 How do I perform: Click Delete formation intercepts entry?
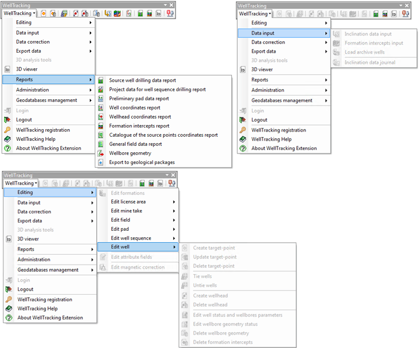coord(238,342)
